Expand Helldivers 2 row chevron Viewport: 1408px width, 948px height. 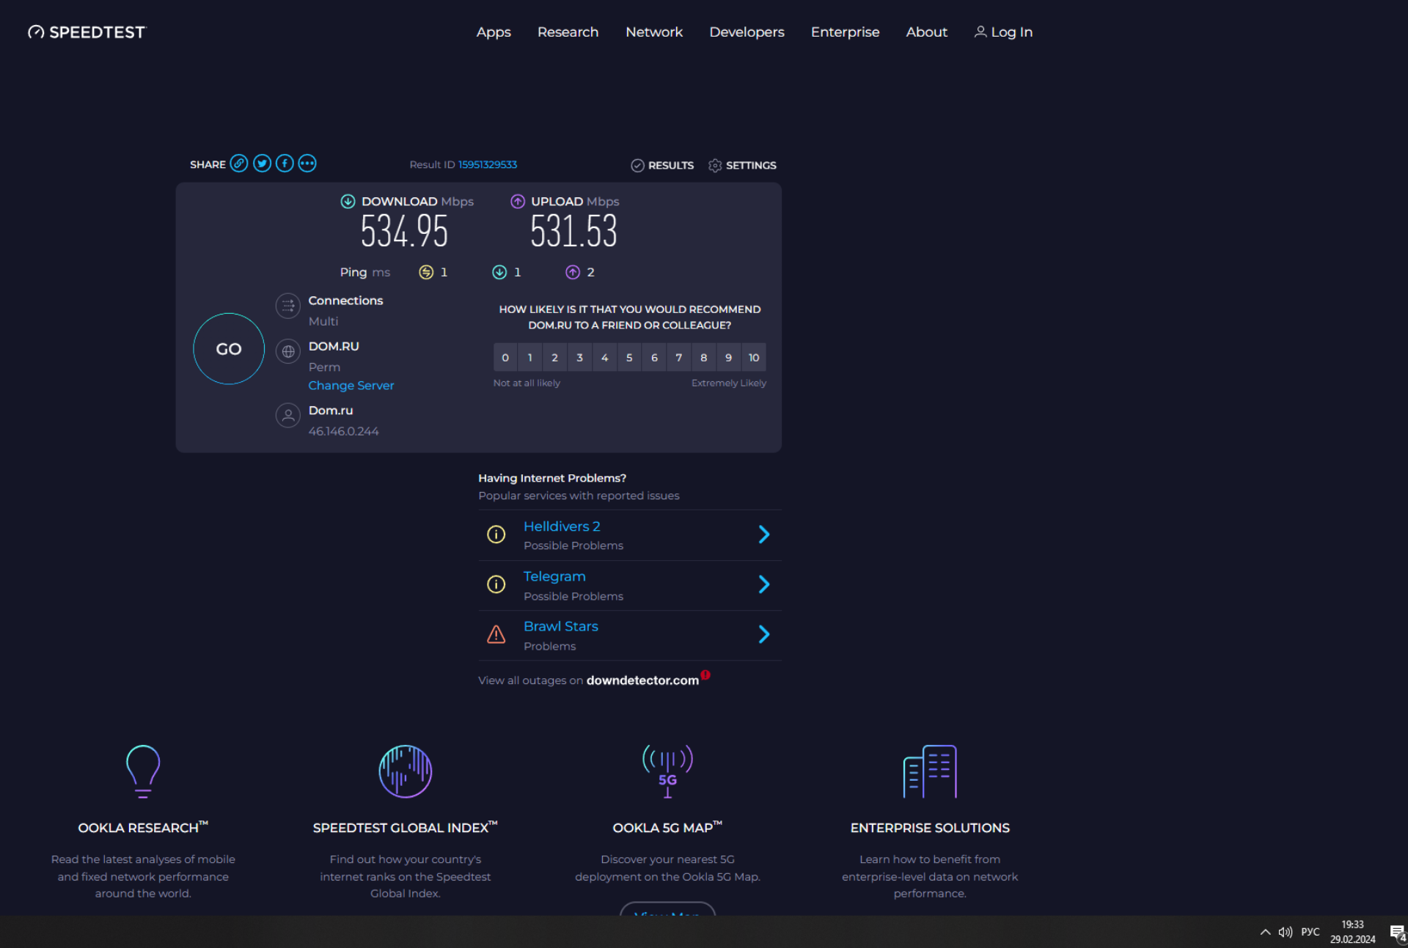pyautogui.click(x=764, y=534)
